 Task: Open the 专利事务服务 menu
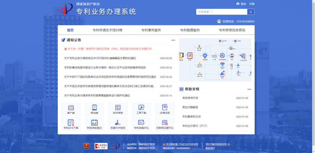tap(151, 30)
